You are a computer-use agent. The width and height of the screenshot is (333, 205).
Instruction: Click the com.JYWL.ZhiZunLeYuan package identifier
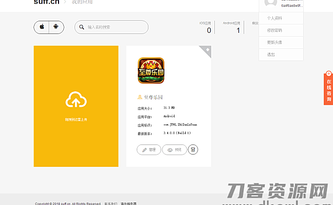[180, 125]
